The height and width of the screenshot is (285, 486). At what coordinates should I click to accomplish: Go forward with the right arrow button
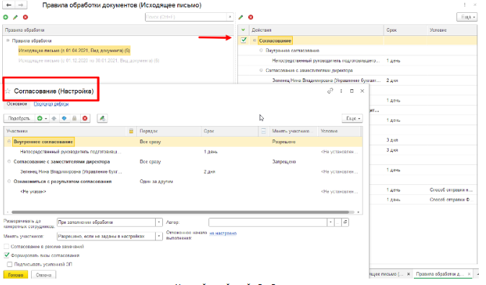[x=20, y=5]
